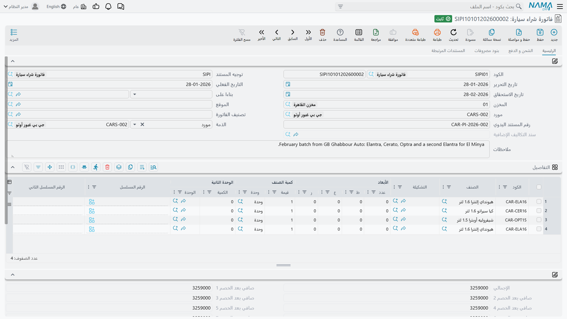Open the الذمة type dropdown arrow

click(x=135, y=125)
